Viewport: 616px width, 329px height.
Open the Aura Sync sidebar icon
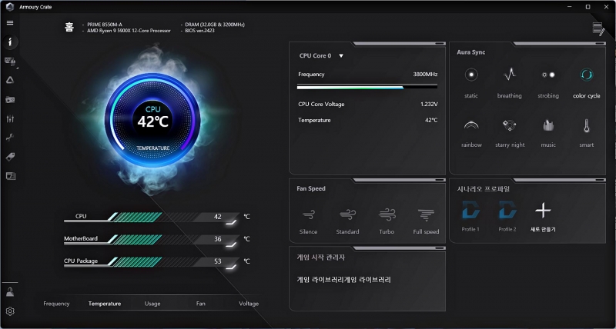click(x=11, y=80)
